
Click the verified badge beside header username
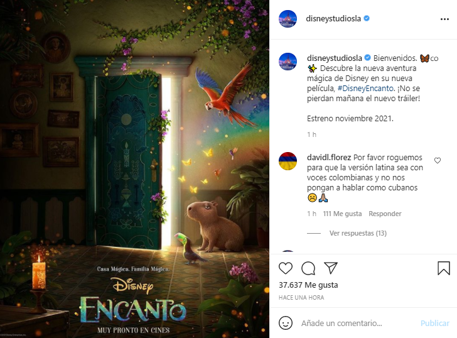point(367,18)
